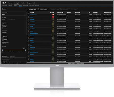The height and width of the screenshot is (97, 114).
Task: Check the Known reputation filter
Action: coord(2,41)
